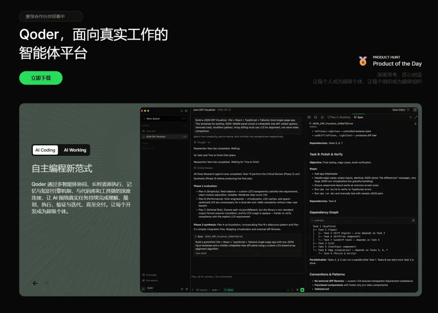Click the search icon in Qoder sidebar

pos(182,111)
